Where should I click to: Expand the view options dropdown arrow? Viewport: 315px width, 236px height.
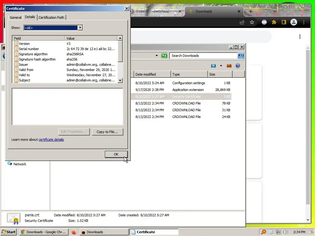click(221, 66)
